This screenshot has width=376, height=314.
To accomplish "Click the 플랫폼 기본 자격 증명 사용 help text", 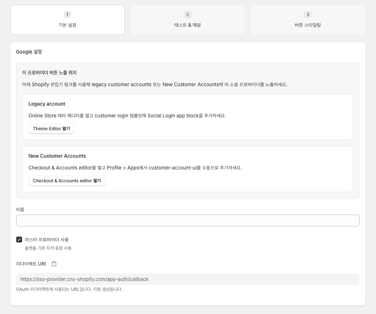I will coord(48,248).
